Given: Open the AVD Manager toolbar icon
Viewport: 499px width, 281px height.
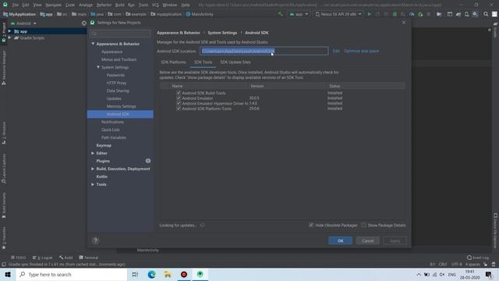Looking at the screenshot, I should [466, 14].
